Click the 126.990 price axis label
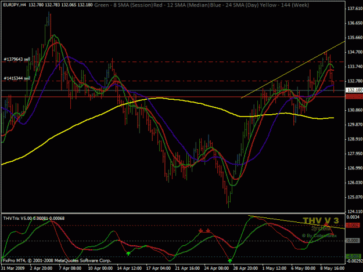Screen dimensions: 363x272 [x=355, y=168]
